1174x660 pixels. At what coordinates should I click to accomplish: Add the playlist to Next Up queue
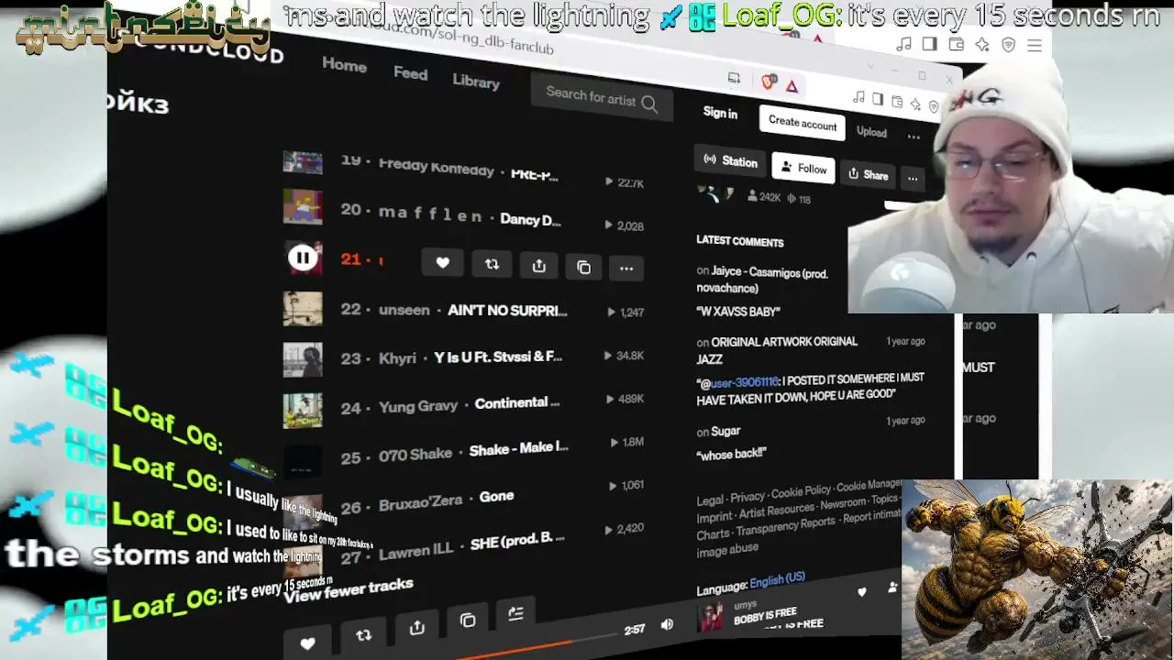point(515,614)
